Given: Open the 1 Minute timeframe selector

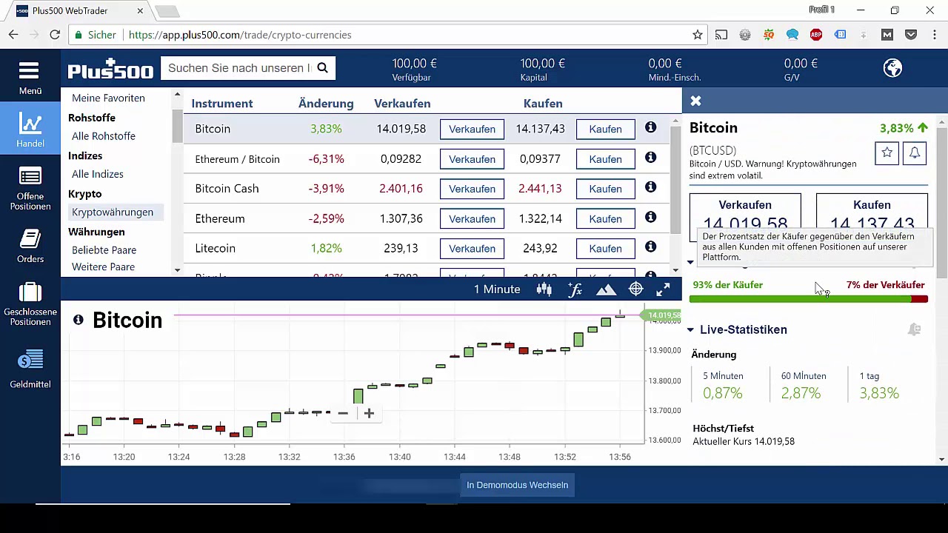Looking at the screenshot, I should 497,289.
